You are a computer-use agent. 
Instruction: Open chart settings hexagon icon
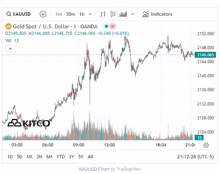(206, 145)
